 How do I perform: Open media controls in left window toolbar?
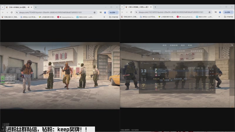click(x=101, y=12)
